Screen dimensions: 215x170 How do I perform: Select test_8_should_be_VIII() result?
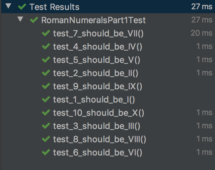tap(100, 139)
